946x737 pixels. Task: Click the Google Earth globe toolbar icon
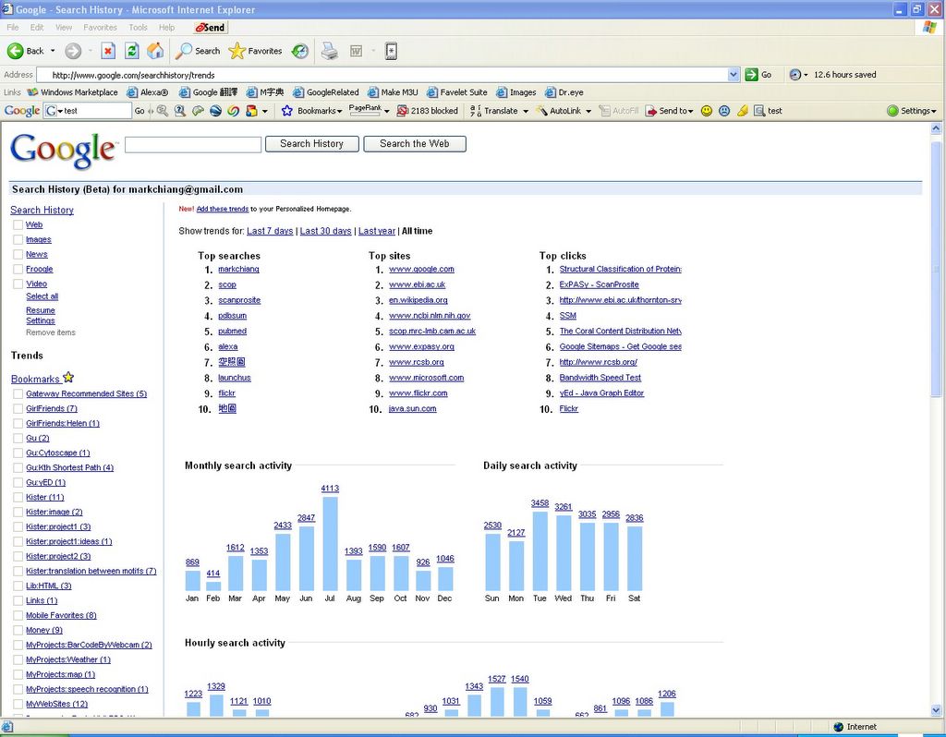coord(215,111)
